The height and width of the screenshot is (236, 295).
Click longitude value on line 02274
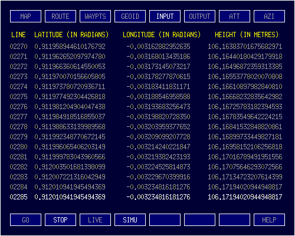coord(158,87)
